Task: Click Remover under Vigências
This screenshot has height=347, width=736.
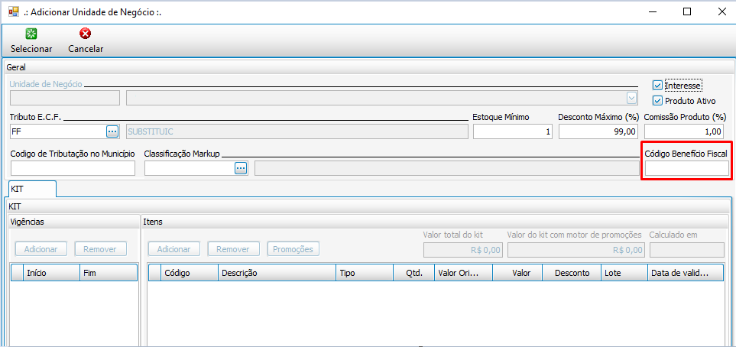Action: (x=100, y=249)
